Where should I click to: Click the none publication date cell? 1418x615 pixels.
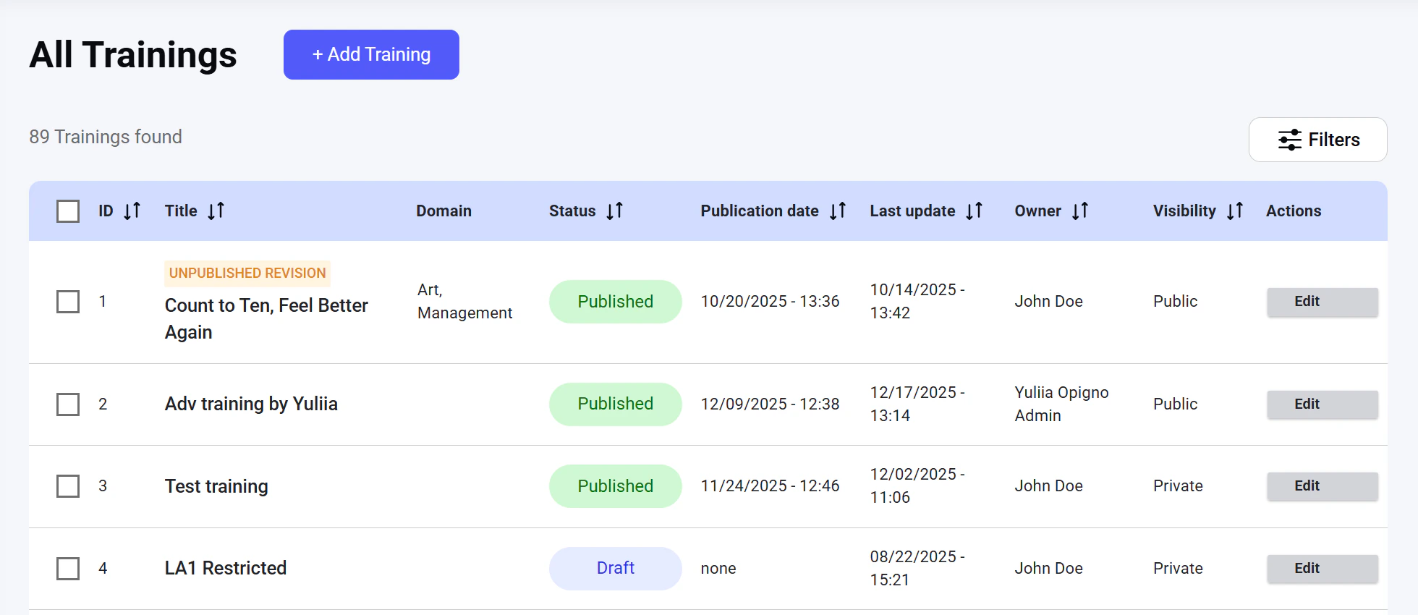tap(718, 568)
